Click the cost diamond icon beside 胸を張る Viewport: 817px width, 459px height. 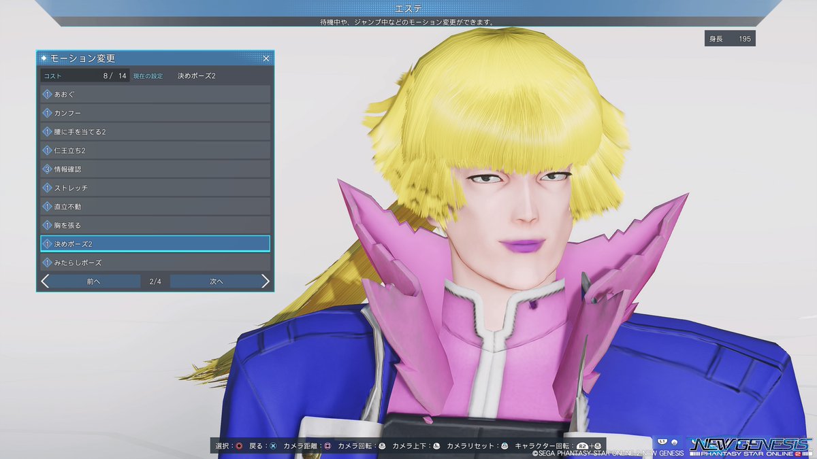[x=47, y=225]
